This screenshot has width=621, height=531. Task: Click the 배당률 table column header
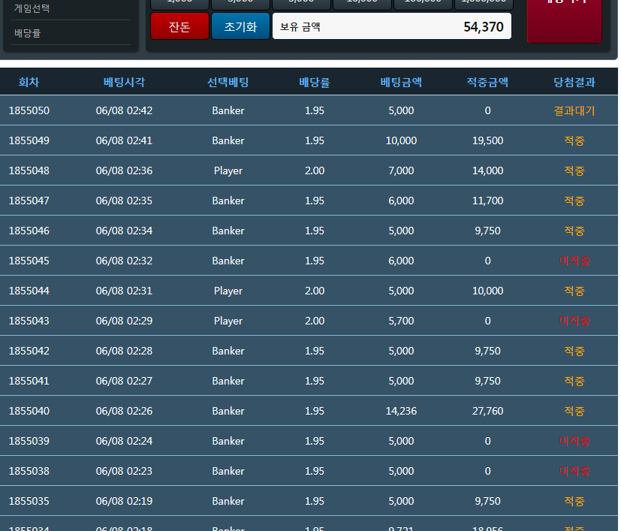(315, 82)
